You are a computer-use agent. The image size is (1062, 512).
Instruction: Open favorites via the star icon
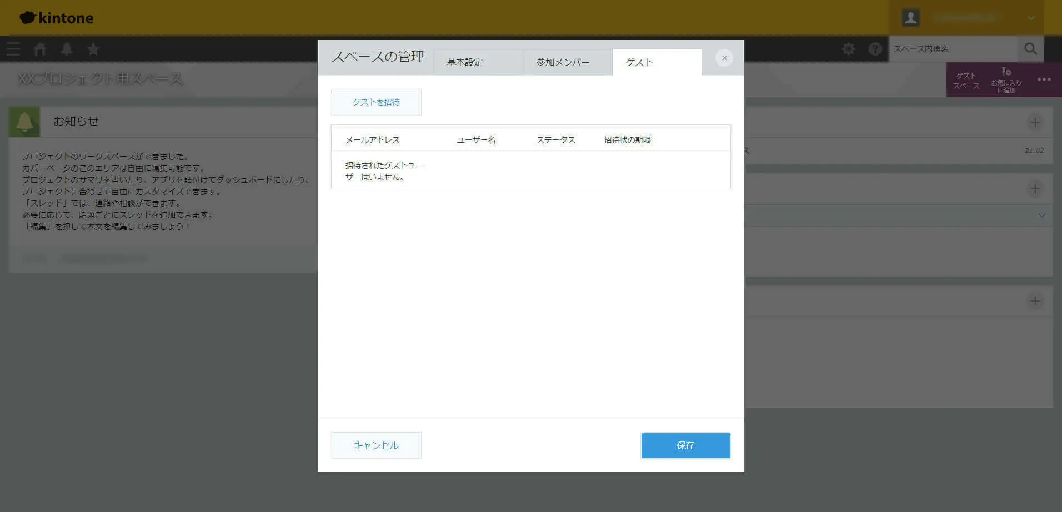coord(93,49)
